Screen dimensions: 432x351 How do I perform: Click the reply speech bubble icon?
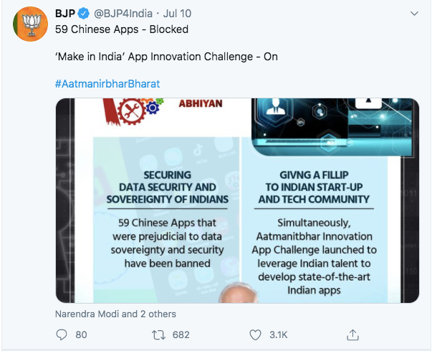pyautogui.click(x=62, y=334)
